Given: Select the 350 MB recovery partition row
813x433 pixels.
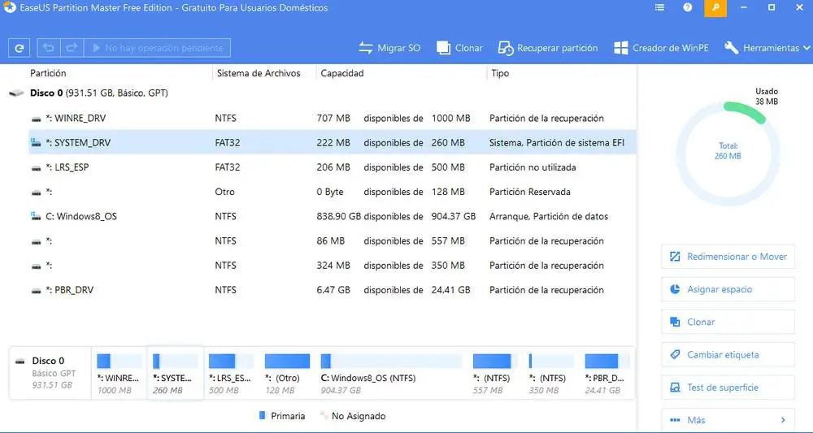Looking at the screenshot, I should pyautogui.click(x=332, y=265).
